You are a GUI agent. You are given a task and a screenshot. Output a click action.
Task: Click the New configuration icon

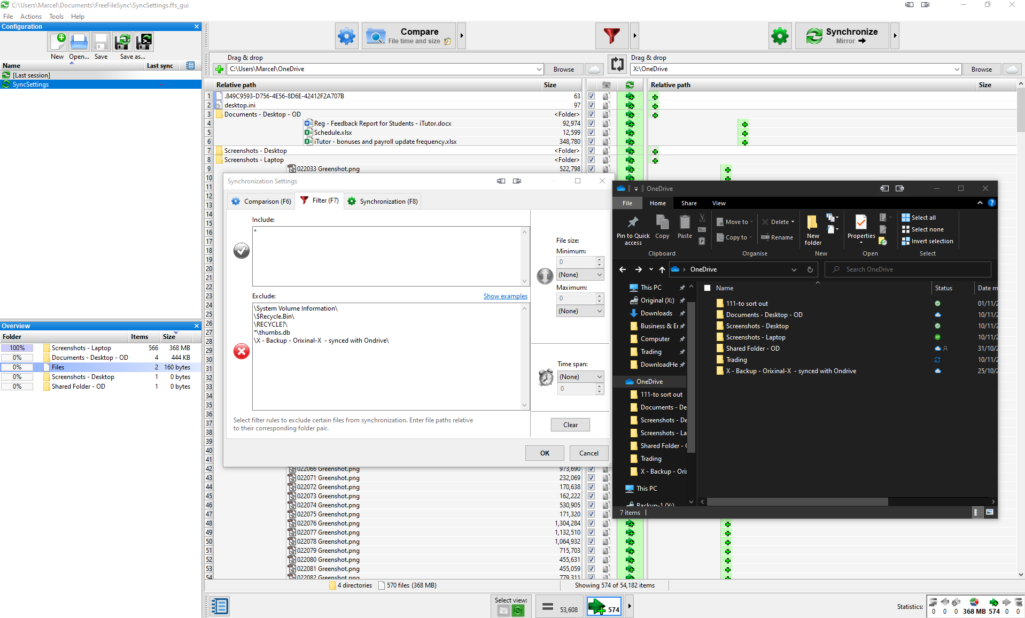[57, 42]
